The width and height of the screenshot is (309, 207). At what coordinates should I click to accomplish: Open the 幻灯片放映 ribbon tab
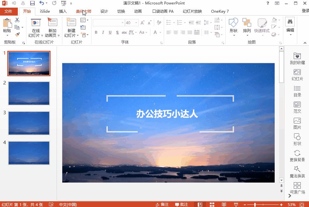[x=192, y=11]
